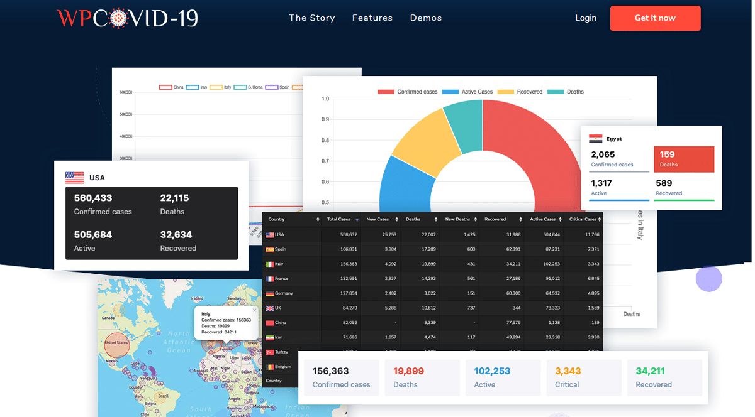
Task: Toggle Active Cases legend in doughnut chart
Action: [467, 92]
